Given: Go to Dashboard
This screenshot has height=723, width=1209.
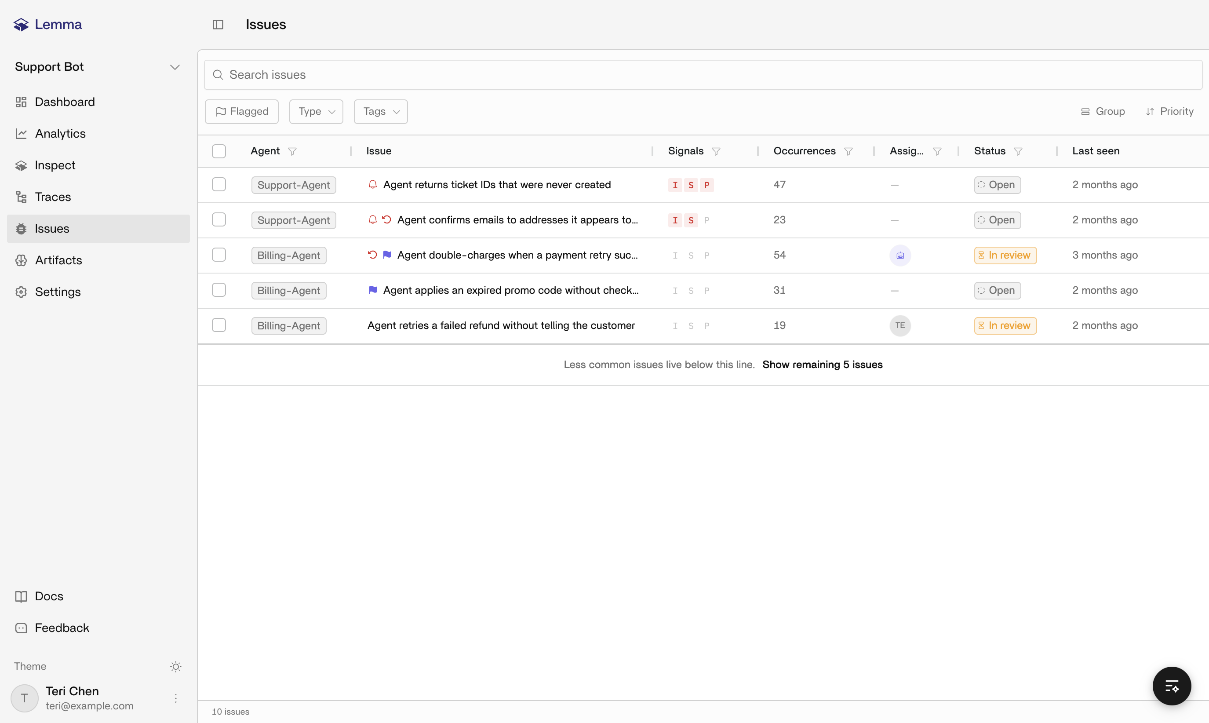Looking at the screenshot, I should click(98, 102).
